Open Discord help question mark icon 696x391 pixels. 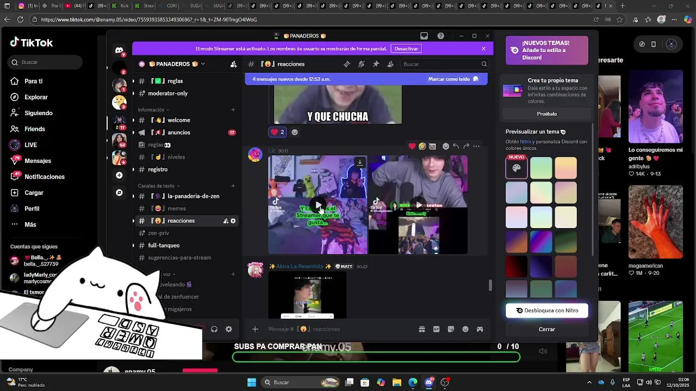tap(440, 36)
